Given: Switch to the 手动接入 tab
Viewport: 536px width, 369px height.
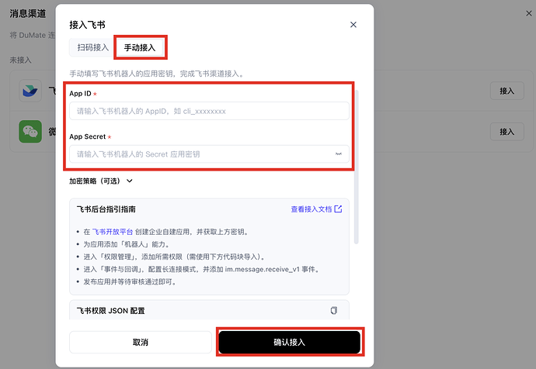Looking at the screenshot, I should (140, 47).
